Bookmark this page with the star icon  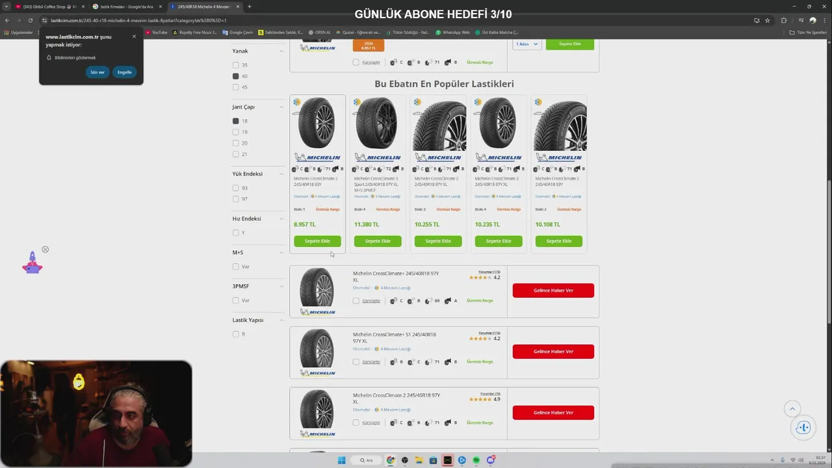point(768,20)
